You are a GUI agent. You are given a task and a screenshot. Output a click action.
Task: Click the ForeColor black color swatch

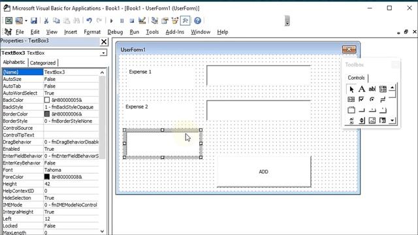coord(47,177)
